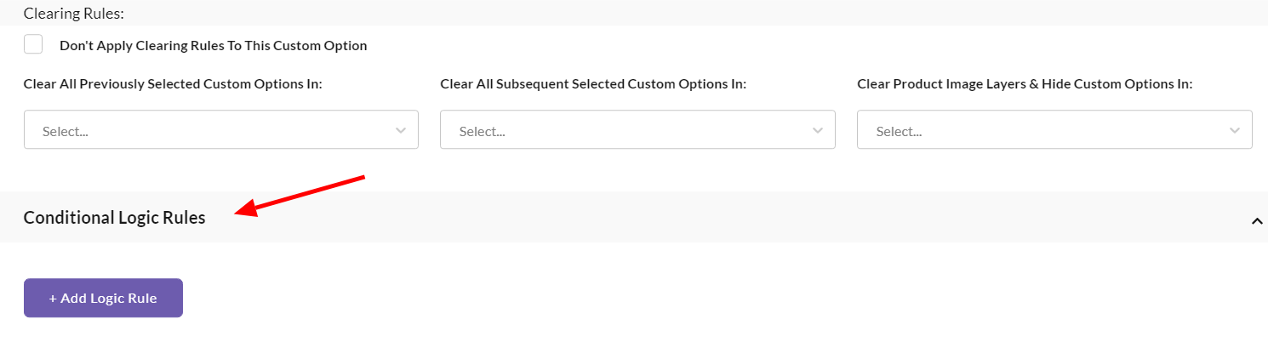Open the Subsequent Selected Custom Options dropdown

[x=637, y=130]
